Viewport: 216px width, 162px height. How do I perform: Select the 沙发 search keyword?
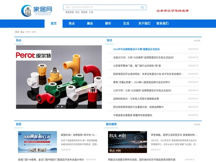click(91, 12)
